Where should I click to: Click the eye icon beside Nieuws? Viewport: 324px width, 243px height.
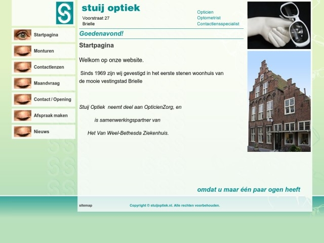22,132
